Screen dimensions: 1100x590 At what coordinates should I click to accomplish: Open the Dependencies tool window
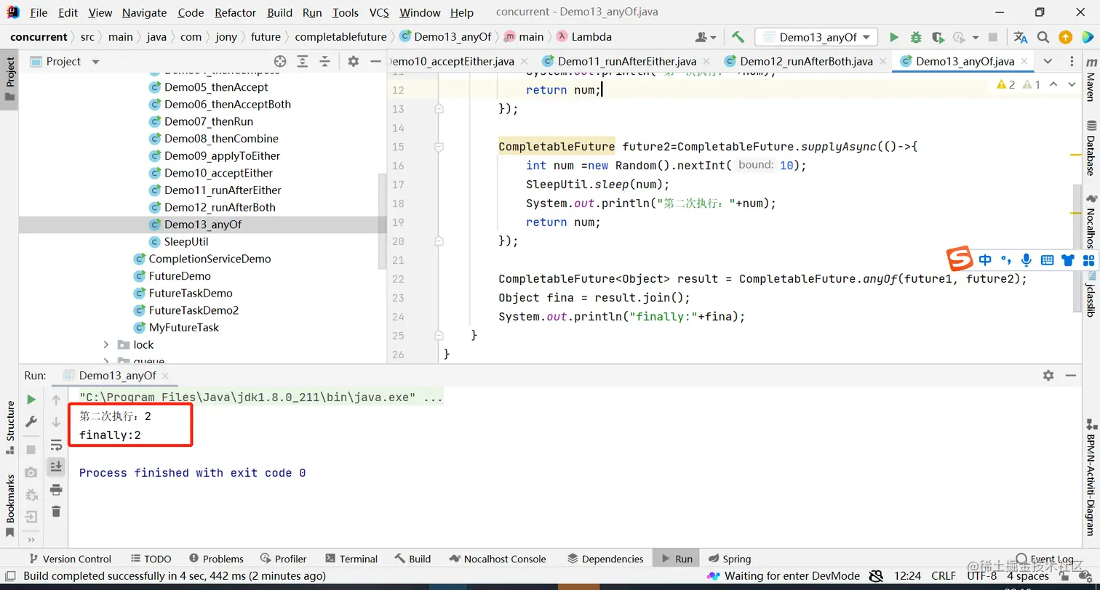coord(605,559)
